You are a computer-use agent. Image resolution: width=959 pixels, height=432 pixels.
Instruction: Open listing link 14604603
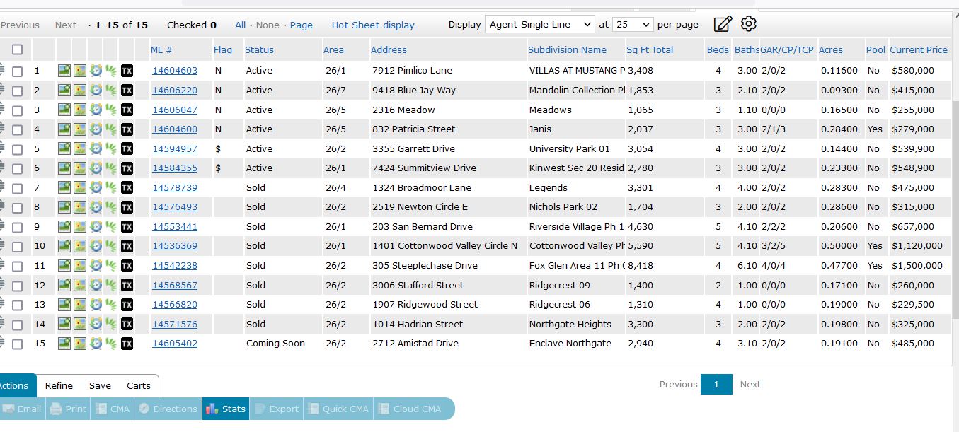click(175, 71)
